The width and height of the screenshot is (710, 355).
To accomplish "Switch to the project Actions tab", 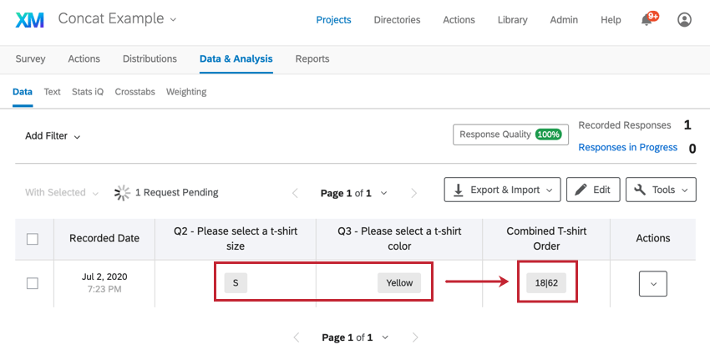I will (x=84, y=58).
